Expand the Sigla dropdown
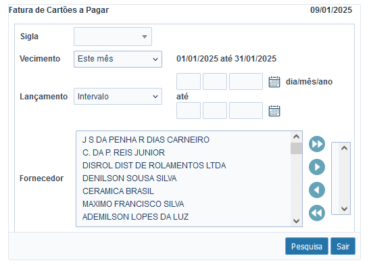This screenshot has width=369, height=265. [113, 37]
